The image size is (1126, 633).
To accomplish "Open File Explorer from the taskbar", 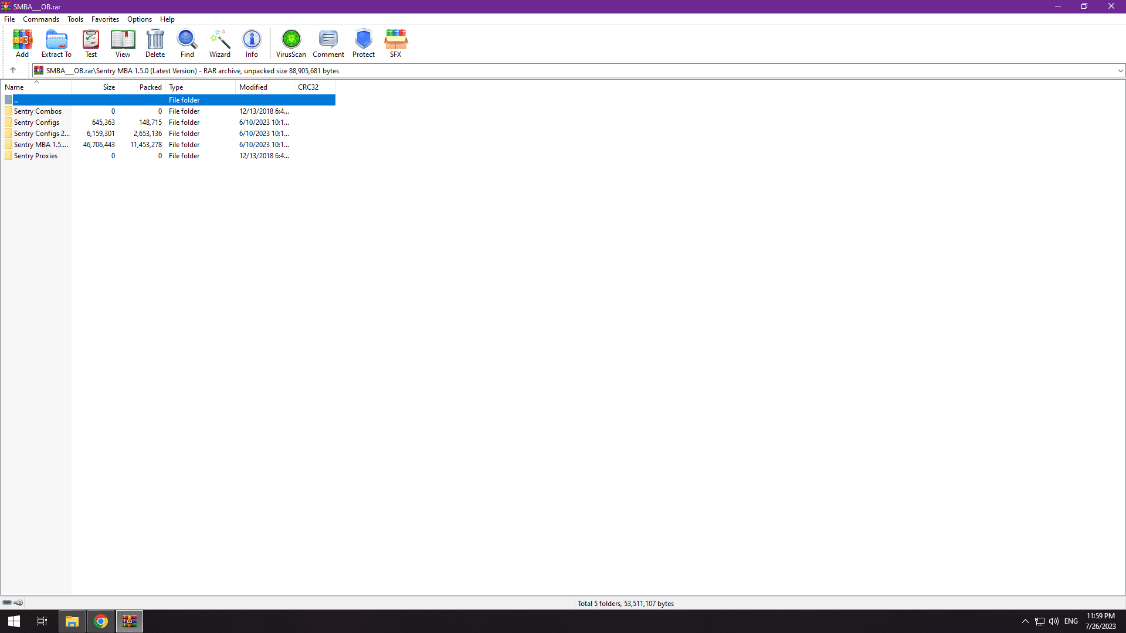I will (x=72, y=621).
